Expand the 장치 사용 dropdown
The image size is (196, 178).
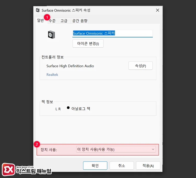pyautogui.click(x=116, y=149)
